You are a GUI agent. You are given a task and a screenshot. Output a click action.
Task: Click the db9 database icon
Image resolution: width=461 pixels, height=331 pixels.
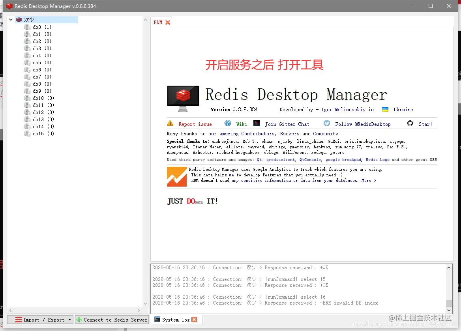tap(27, 91)
